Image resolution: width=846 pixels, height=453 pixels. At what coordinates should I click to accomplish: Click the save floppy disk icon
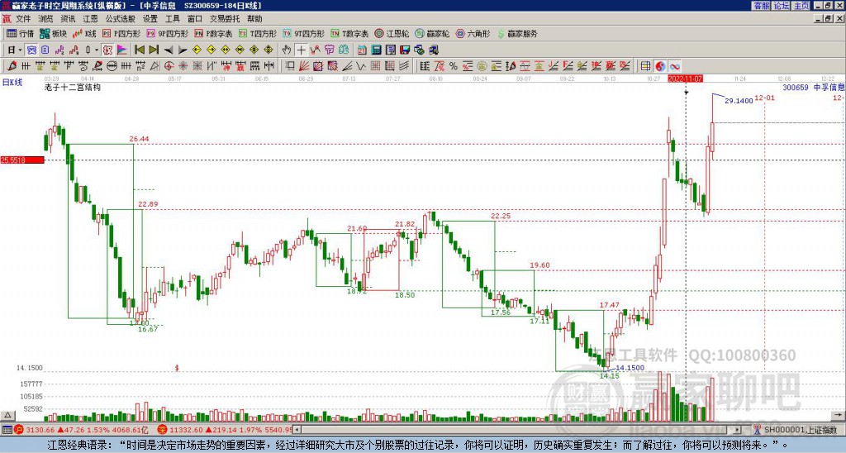point(405,50)
